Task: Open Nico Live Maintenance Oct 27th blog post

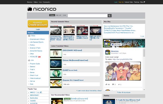Action: (x=119, y=26)
